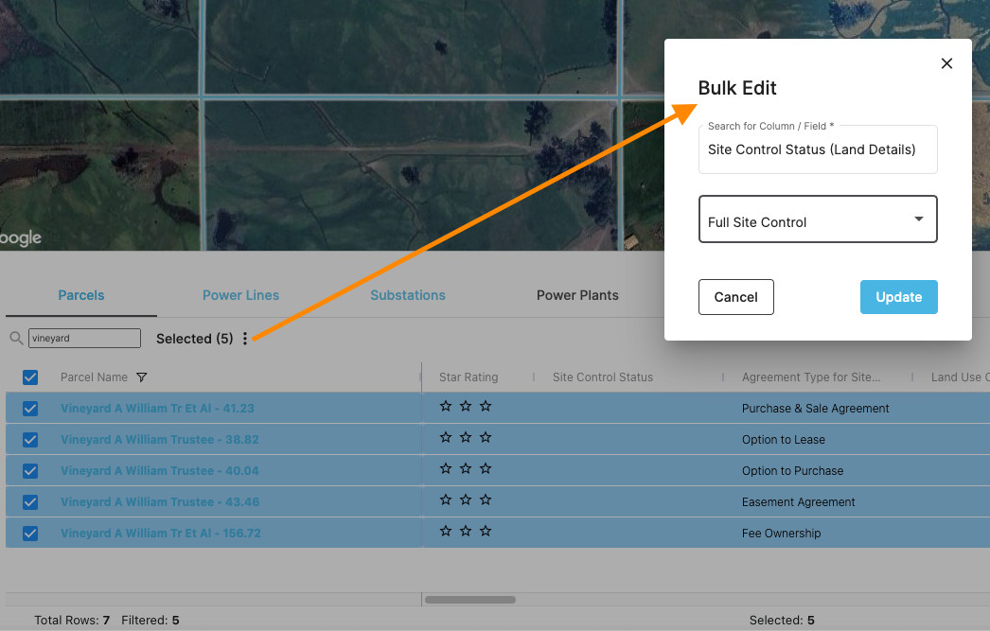Open the Selected (5) options menu
This screenshot has width=990, height=631.
245,338
